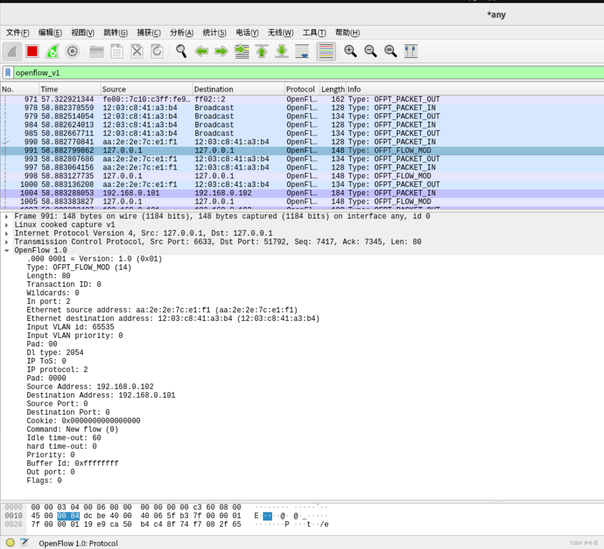This screenshot has width=604, height=549.
Task: Select packet 998 OFPT_FLOW_MOD row
Action: 302,176
